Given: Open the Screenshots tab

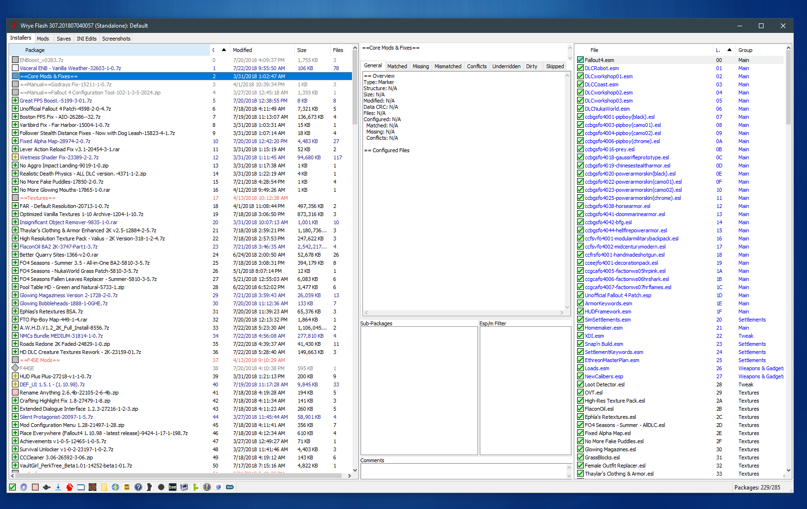Looking at the screenshot, I should (x=116, y=39).
